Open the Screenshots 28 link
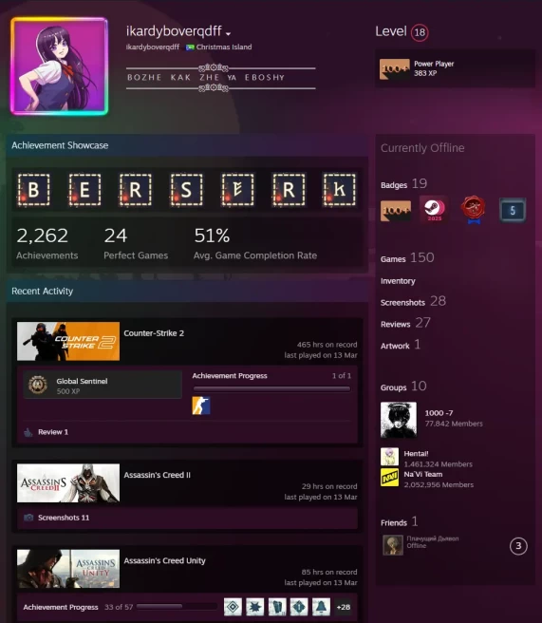 pyautogui.click(x=413, y=301)
